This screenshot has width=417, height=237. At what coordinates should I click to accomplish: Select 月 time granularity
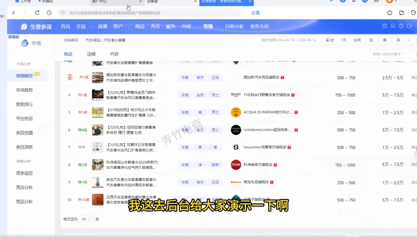click(398, 41)
